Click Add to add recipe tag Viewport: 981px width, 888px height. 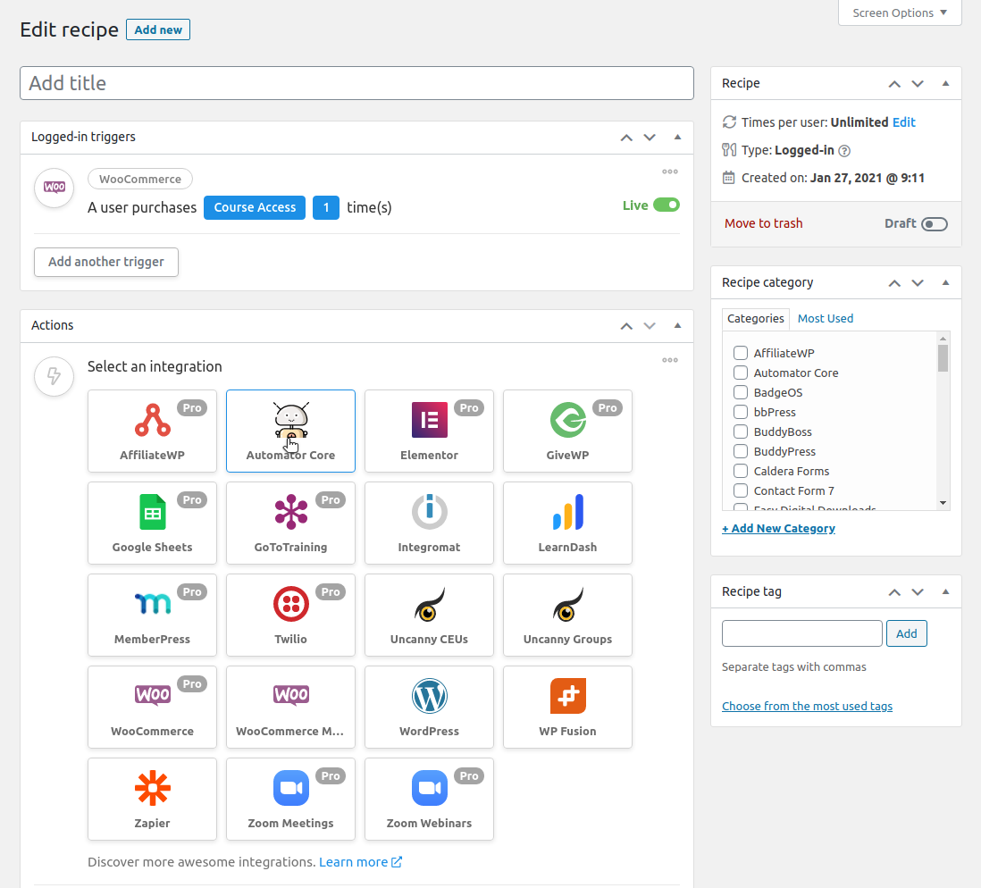tap(907, 633)
